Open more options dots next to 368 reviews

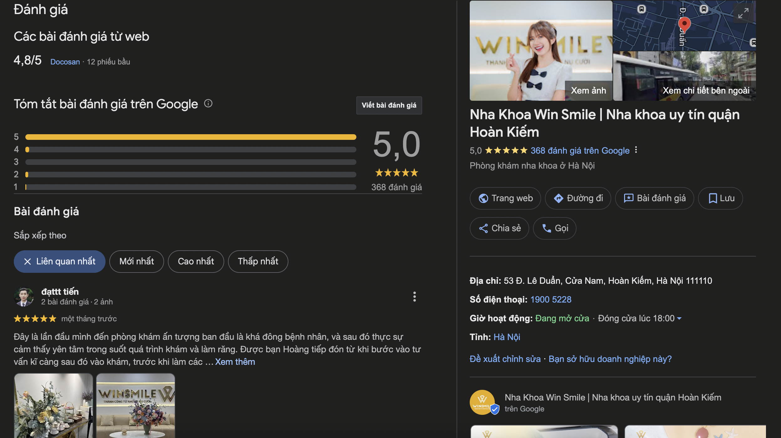point(636,150)
